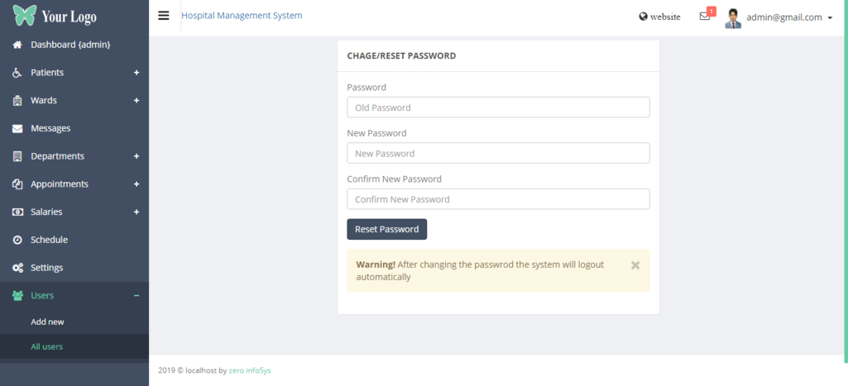Screen dimensions: 848x386
Task: Select Add new under Users
Action: [x=47, y=322]
